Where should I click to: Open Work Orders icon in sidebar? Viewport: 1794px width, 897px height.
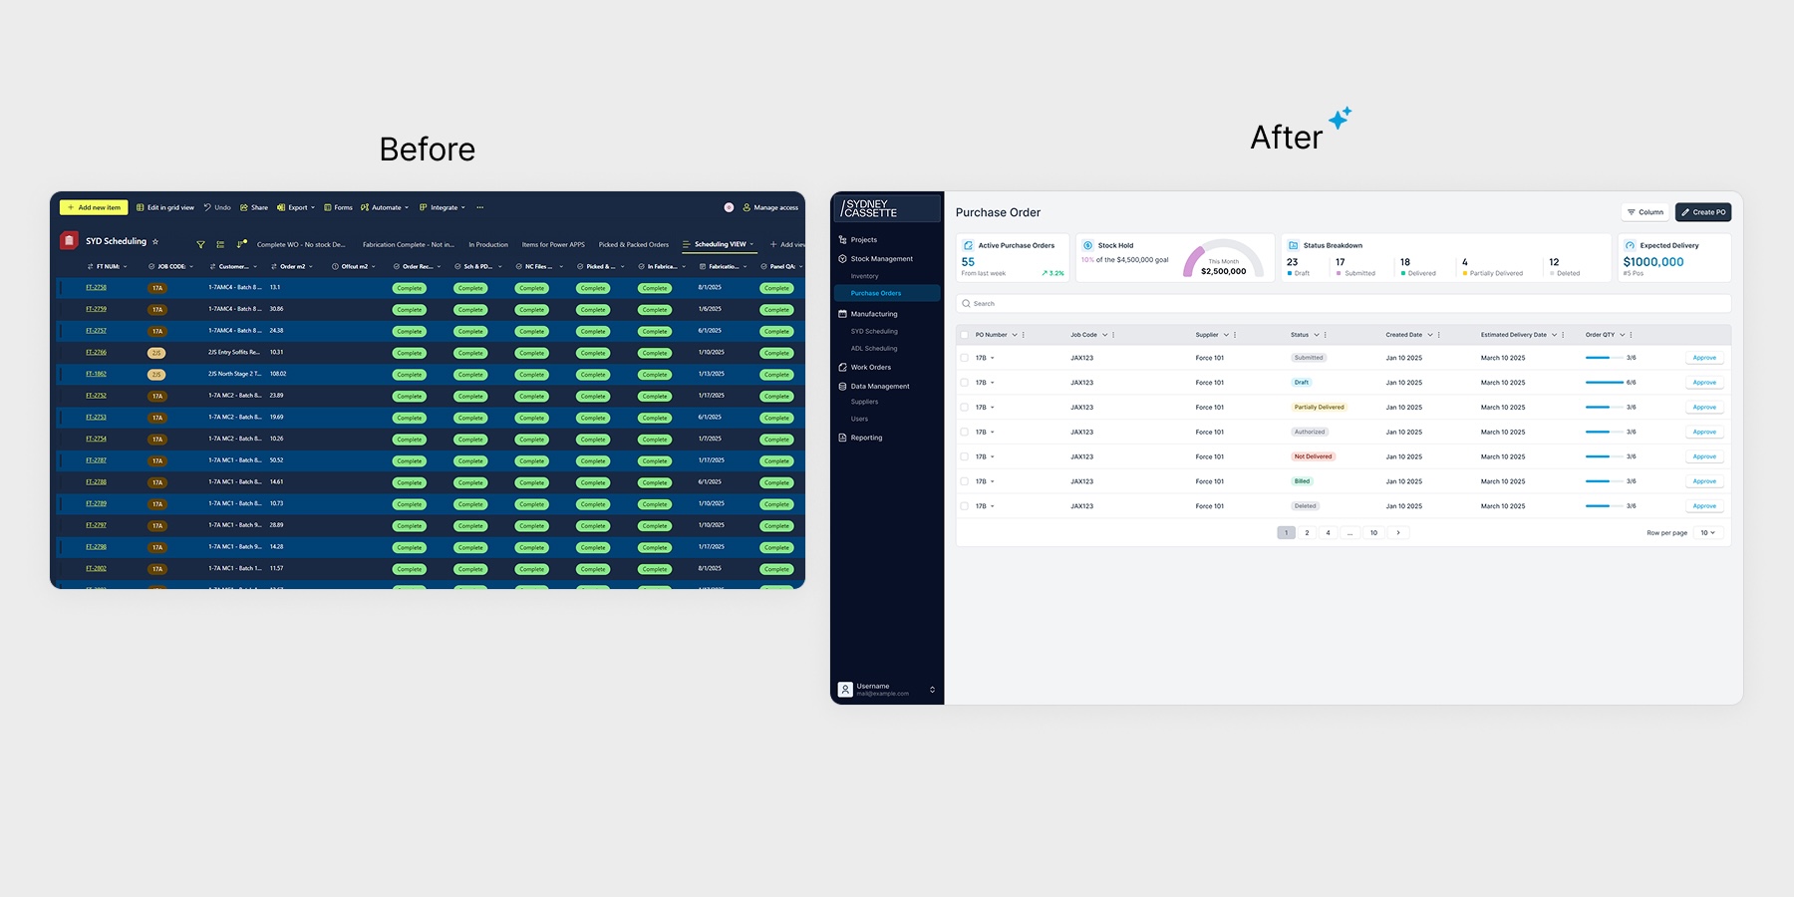click(843, 367)
